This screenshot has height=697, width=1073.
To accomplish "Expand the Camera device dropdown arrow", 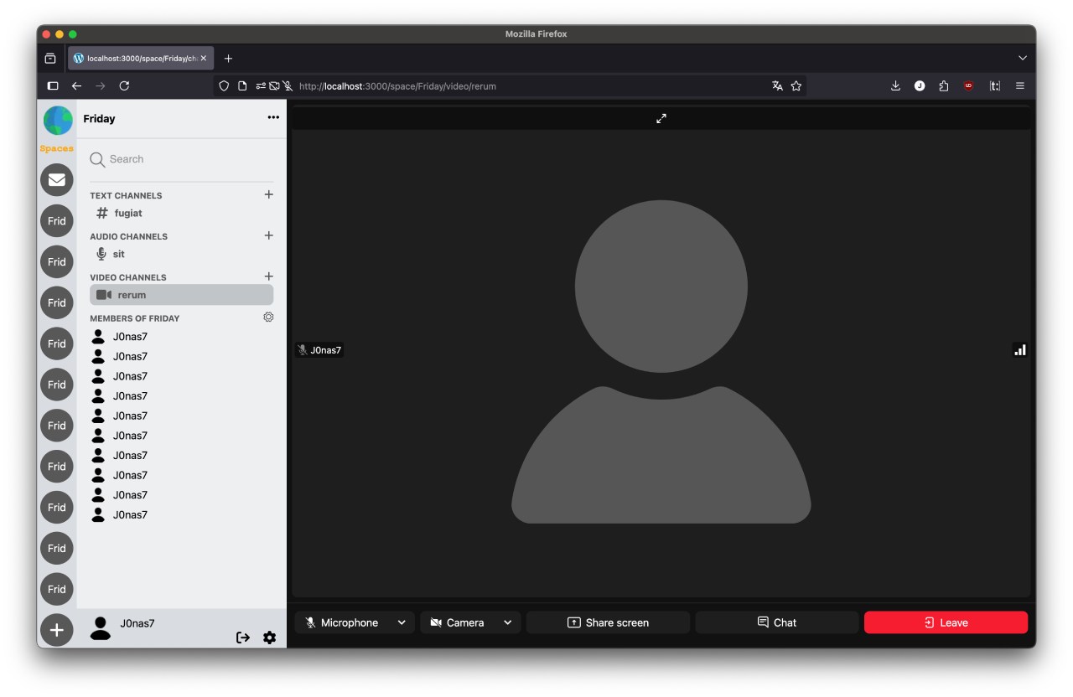I will 508,622.
